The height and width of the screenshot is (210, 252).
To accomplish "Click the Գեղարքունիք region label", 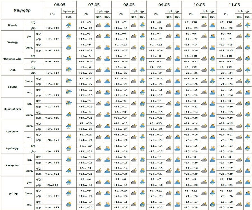I will pos(12,59).
